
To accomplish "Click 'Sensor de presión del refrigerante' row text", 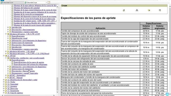I will (x=85, y=59).
